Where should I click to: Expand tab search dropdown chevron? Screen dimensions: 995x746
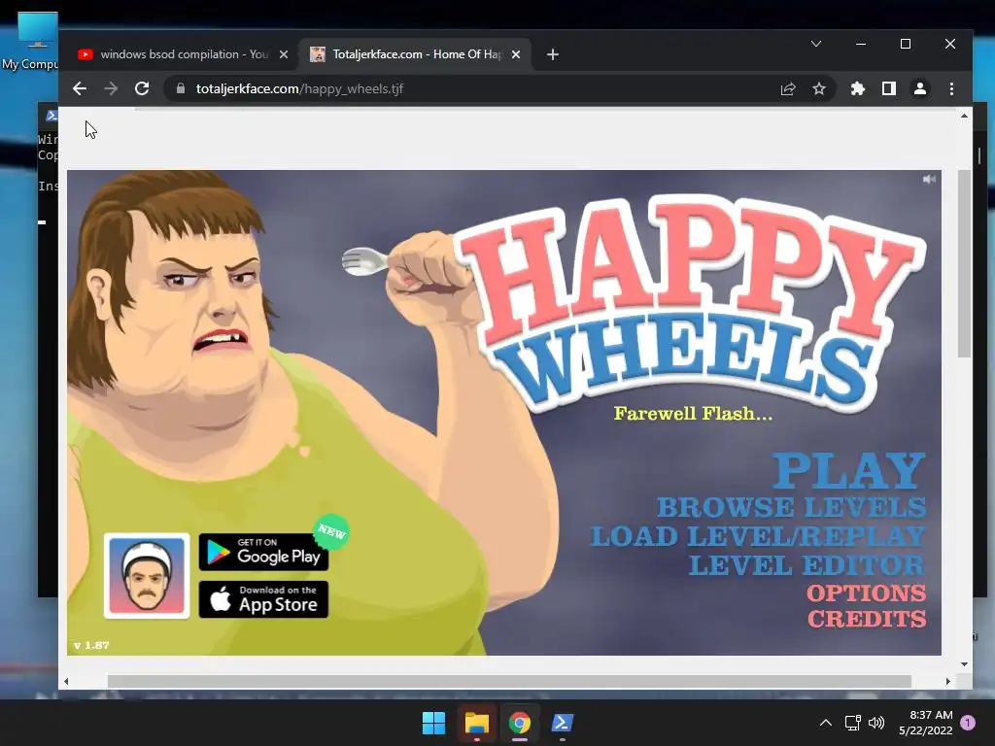coord(816,44)
